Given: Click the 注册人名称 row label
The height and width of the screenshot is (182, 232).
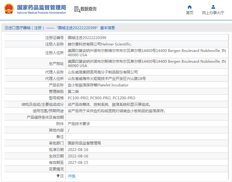Looking at the screenshot, I should (54, 44).
